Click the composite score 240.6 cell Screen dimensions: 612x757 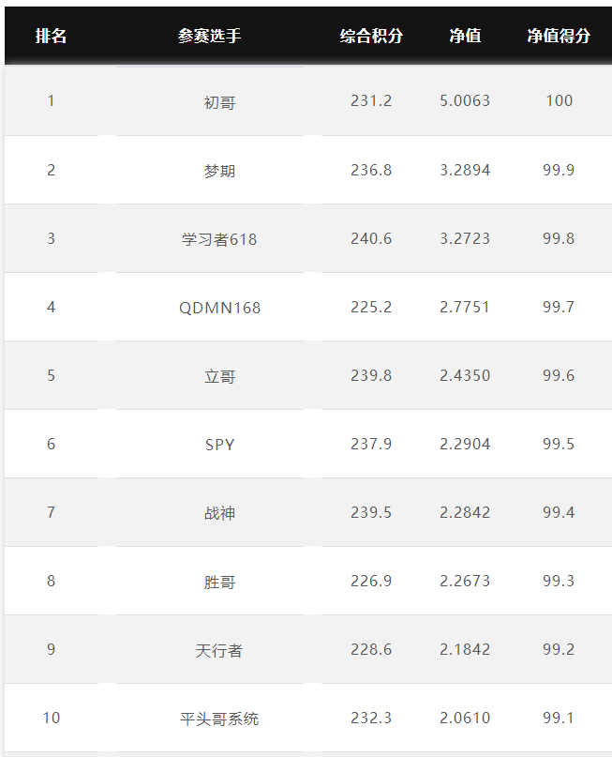(371, 238)
